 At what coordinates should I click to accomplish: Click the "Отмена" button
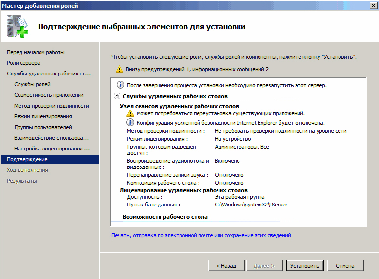(345, 266)
